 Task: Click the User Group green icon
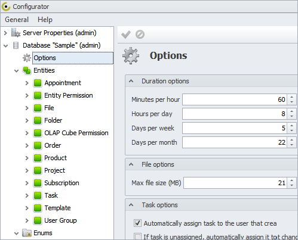point(38,220)
